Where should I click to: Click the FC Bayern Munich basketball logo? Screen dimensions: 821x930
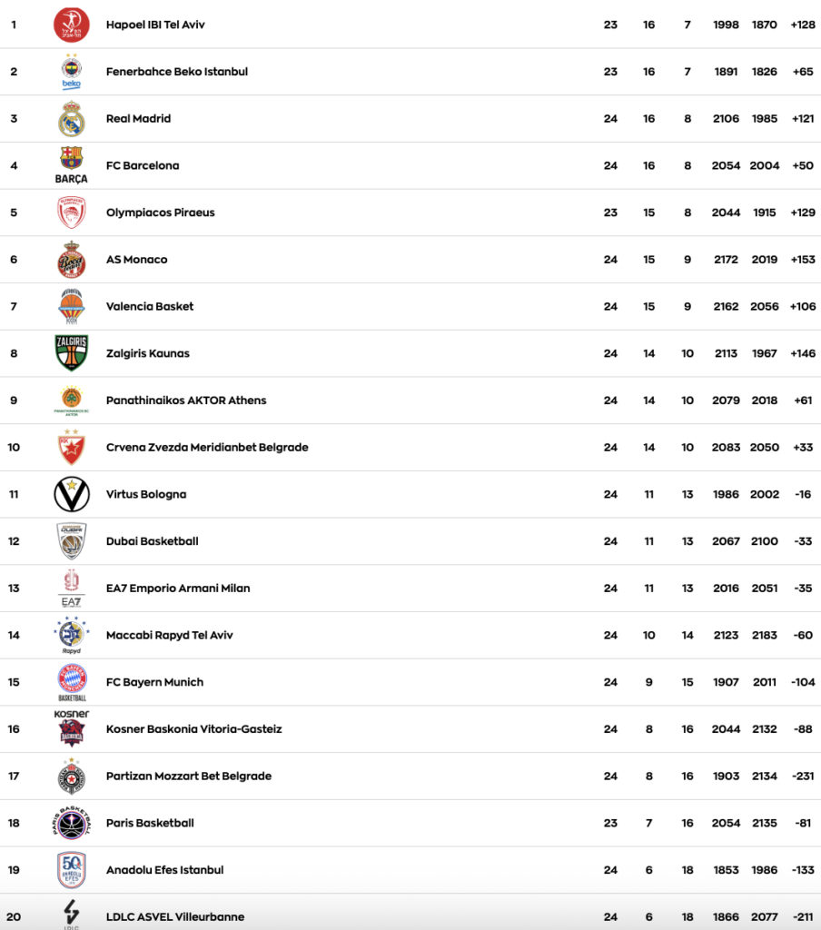pos(71,681)
